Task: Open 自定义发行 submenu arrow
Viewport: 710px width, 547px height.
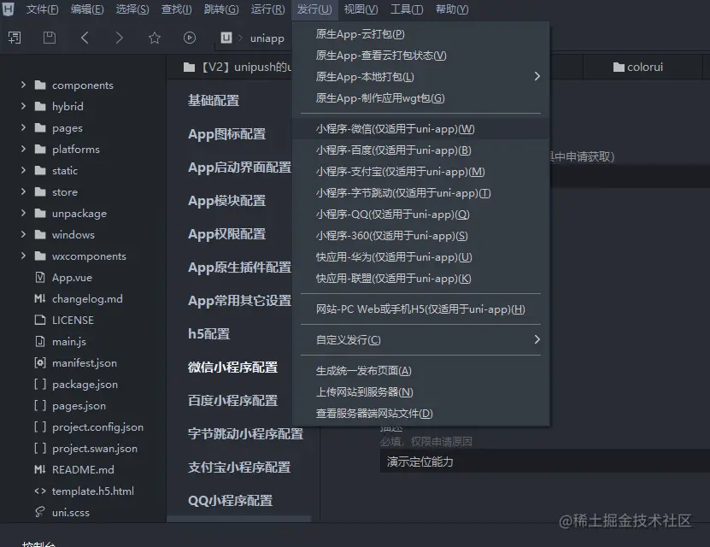Action: click(537, 339)
